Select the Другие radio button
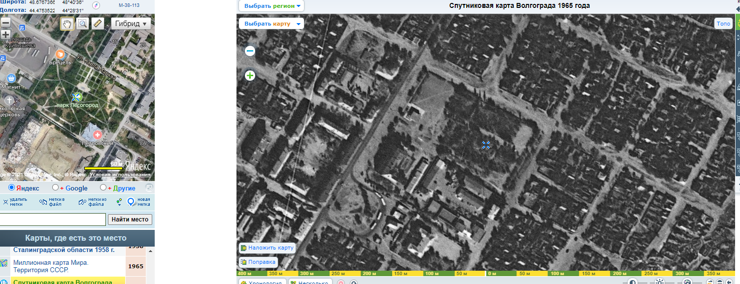This screenshot has height=284, width=740. click(103, 188)
